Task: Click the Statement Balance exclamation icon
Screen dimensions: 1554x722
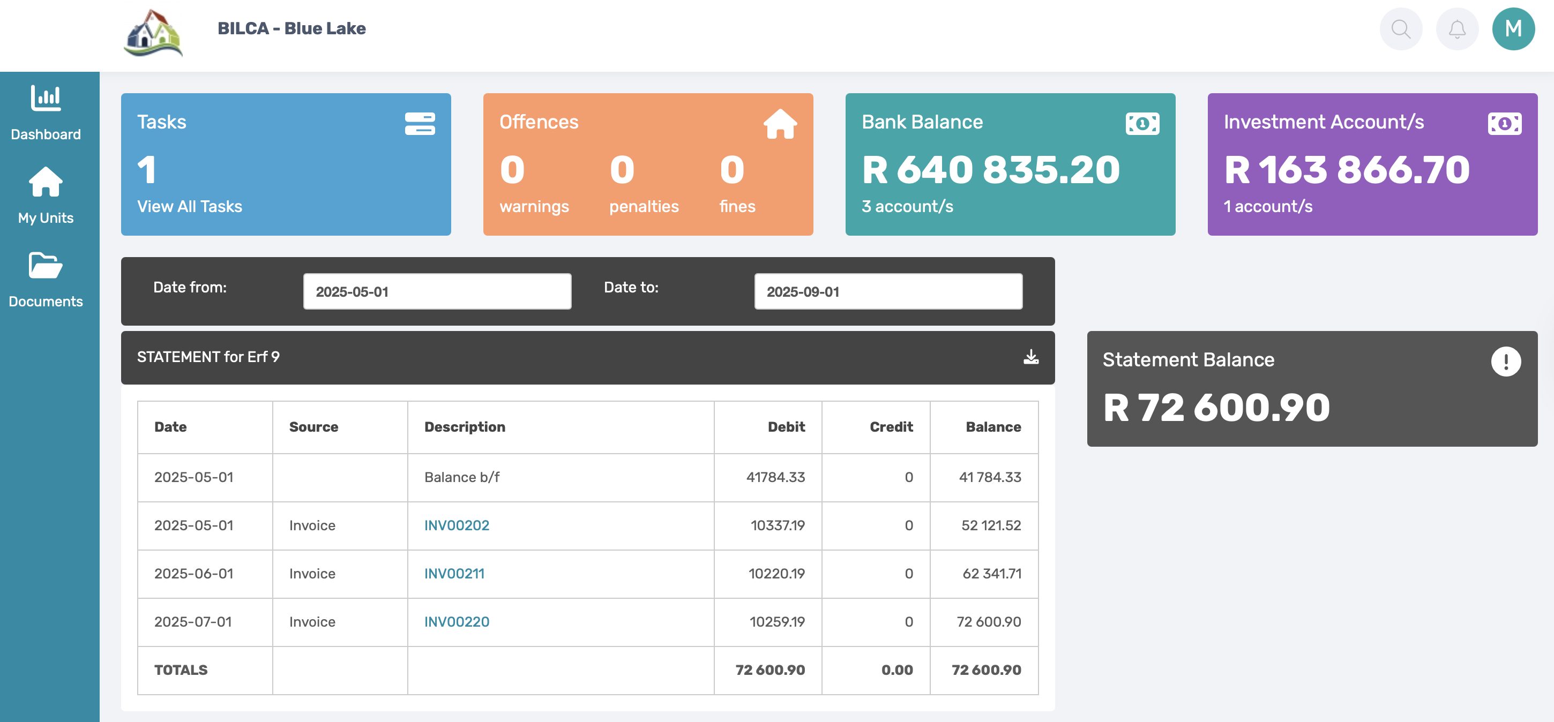Action: (1505, 362)
